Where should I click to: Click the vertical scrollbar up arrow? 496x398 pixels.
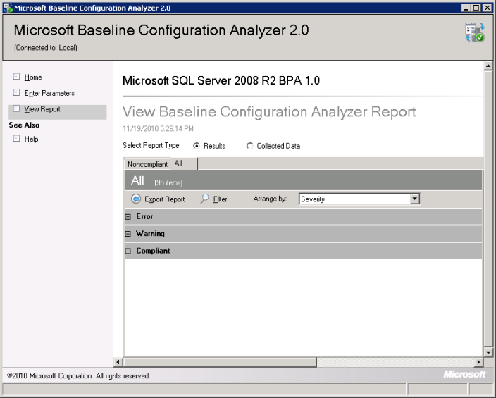click(488, 66)
